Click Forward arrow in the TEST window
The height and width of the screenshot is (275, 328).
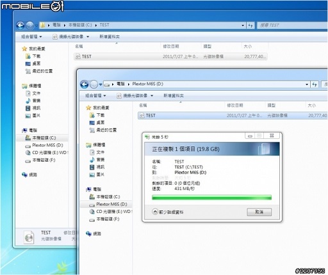point(30,26)
